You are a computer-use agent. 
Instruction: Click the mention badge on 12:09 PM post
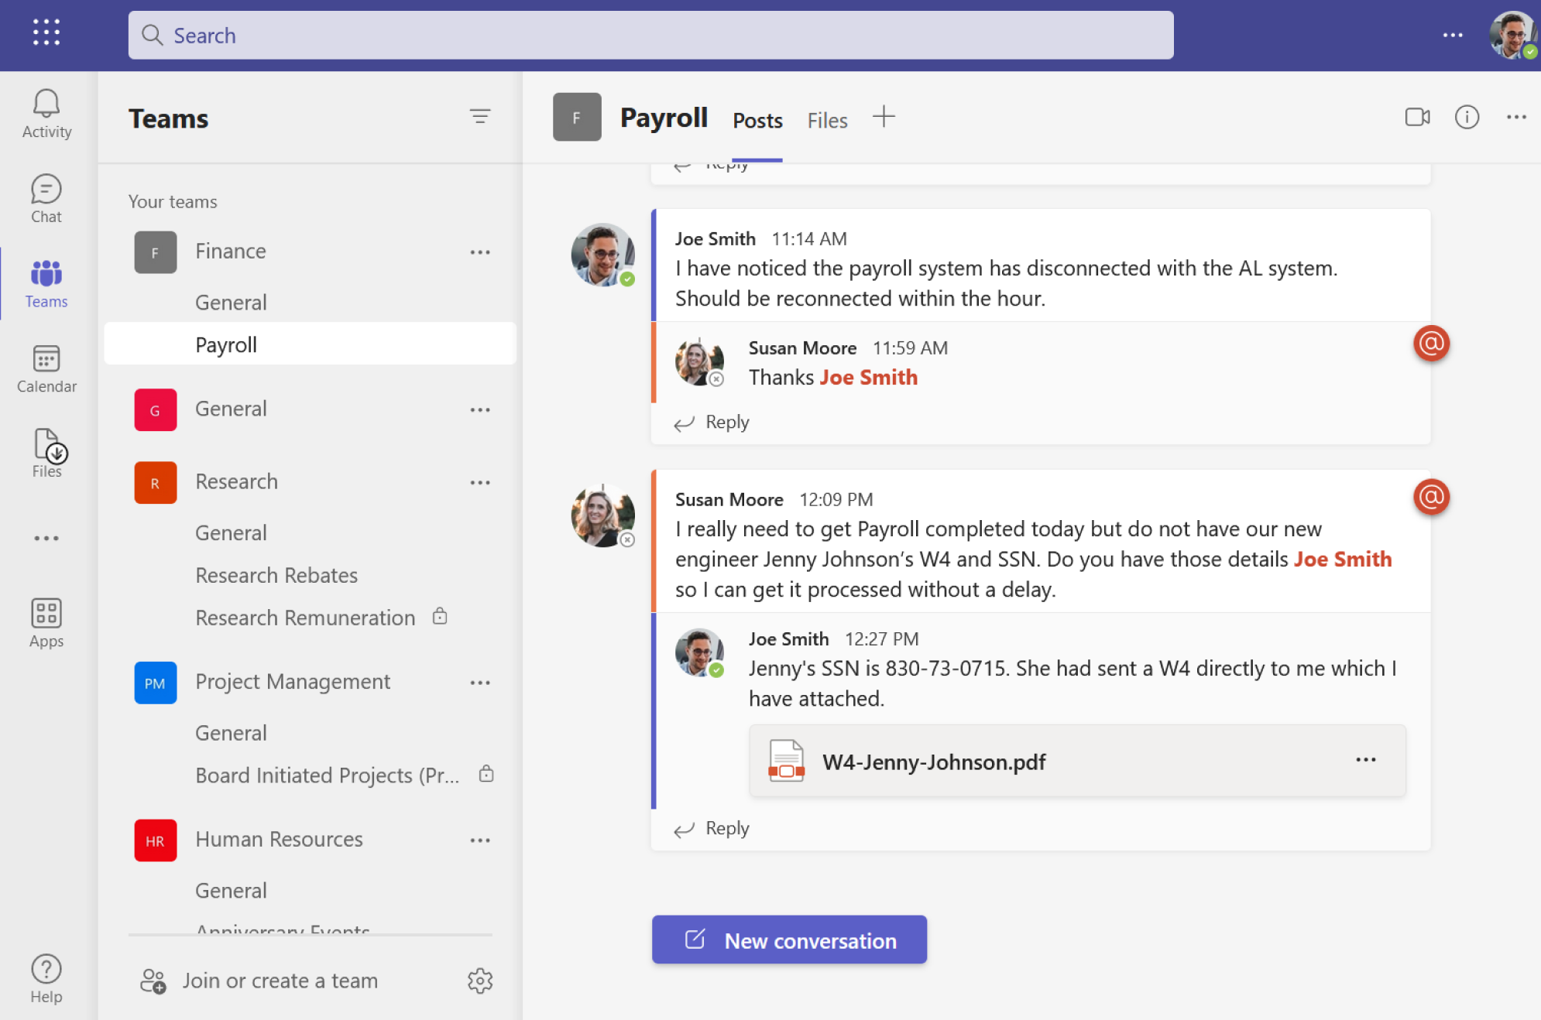(x=1431, y=496)
